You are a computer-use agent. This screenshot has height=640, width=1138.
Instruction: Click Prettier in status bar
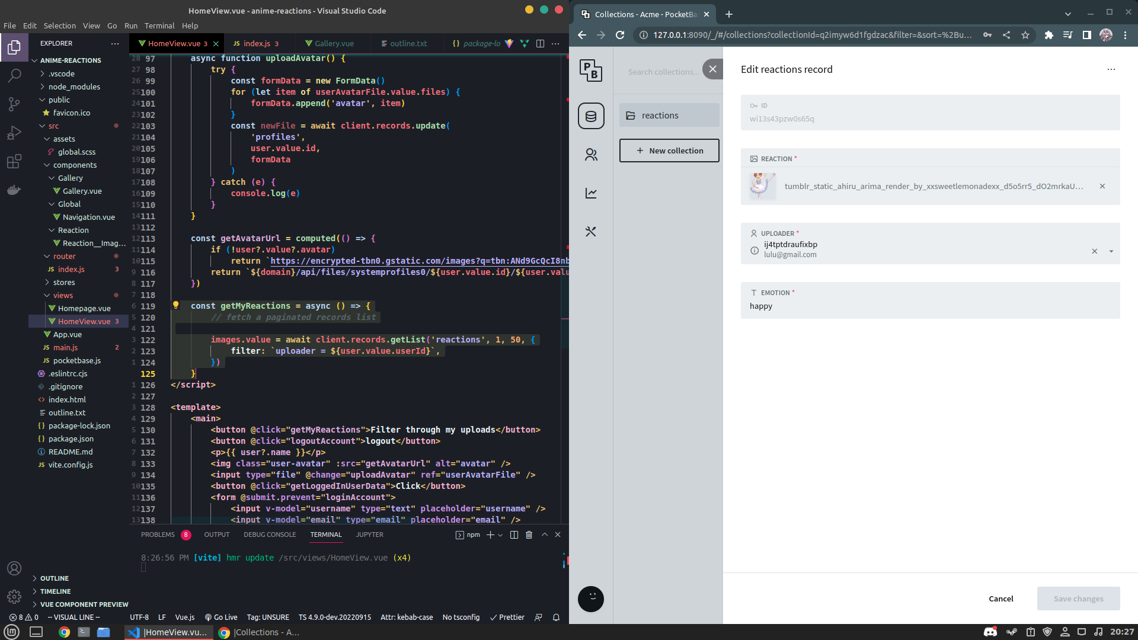click(507, 617)
